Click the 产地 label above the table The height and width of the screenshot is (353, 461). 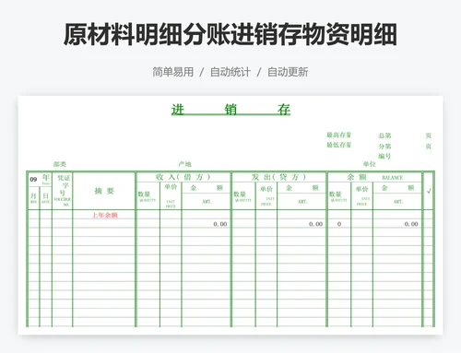coord(185,164)
